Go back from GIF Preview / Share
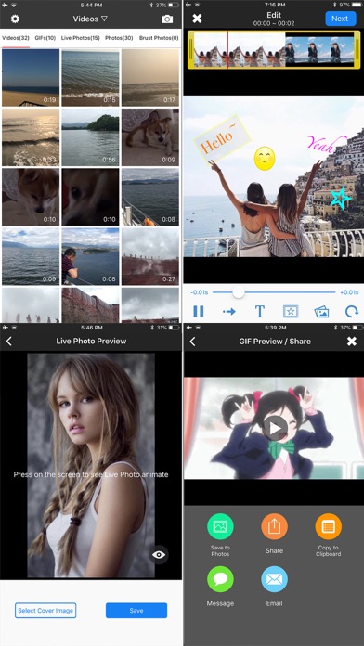Image resolution: width=364 pixels, height=646 pixels. click(192, 342)
